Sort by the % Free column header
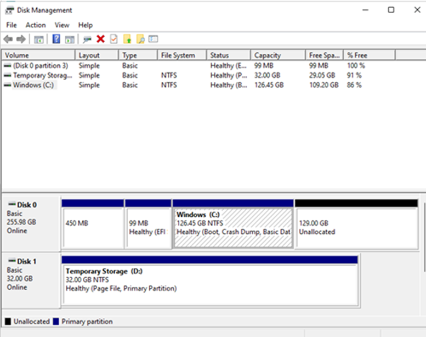426x337 pixels. pos(369,55)
